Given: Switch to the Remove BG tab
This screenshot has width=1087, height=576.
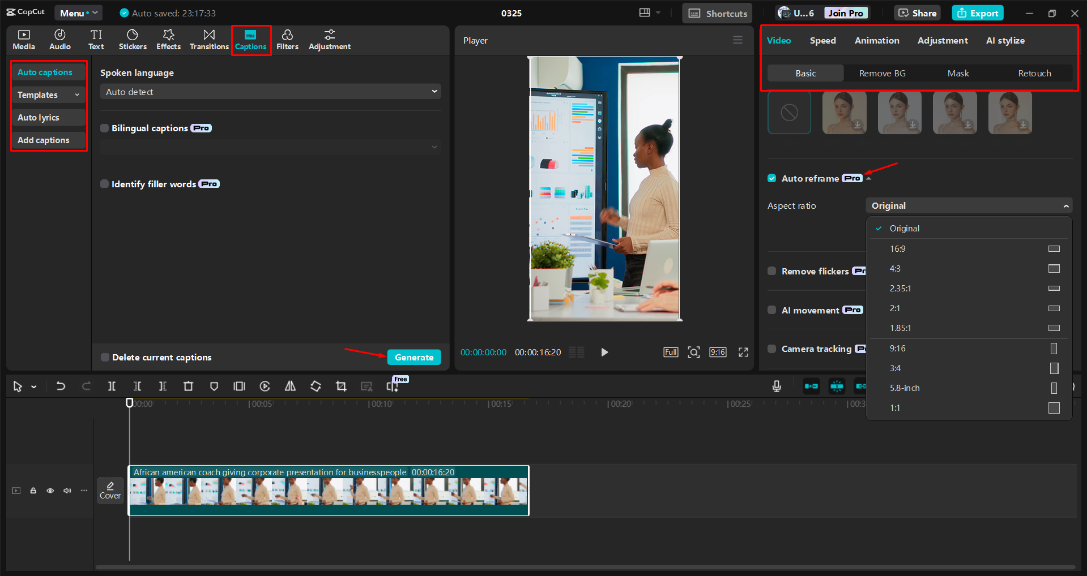Looking at the screenshot, I should coord(881,73).
